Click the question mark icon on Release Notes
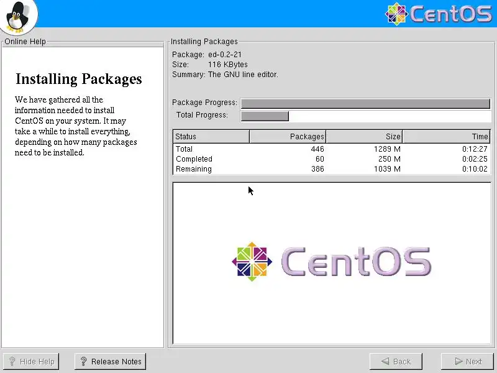This screenshot has width=497, height=373. click(x=83, y=361)
